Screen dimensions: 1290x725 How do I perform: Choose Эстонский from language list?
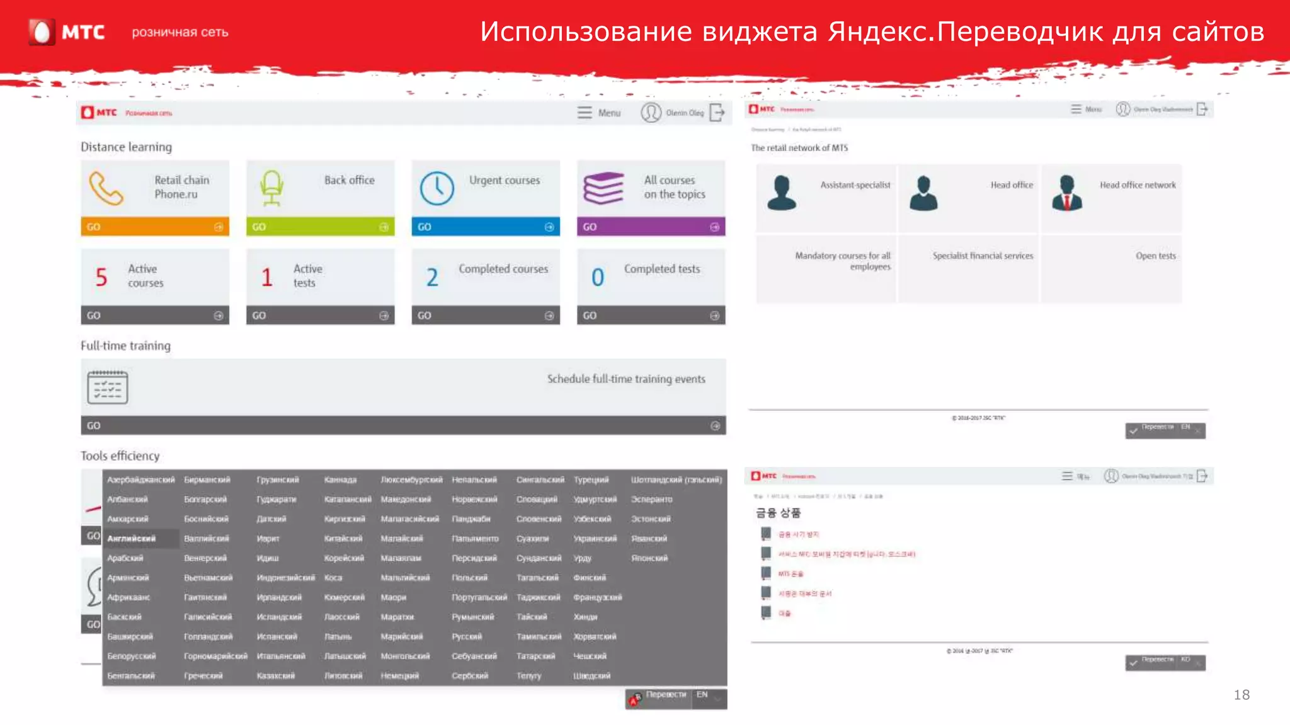(651, 519)
